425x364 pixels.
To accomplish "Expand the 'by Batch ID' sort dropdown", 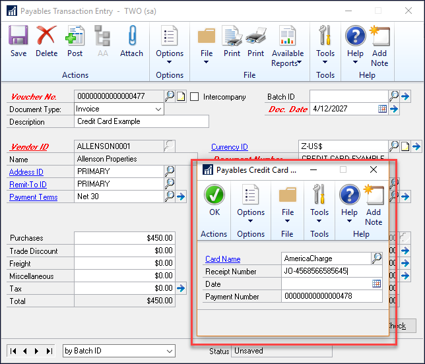I will pos(170,351).
